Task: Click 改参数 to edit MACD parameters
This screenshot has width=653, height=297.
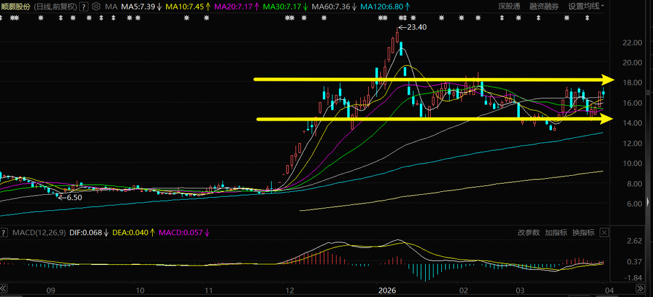Action: (x=529, y=232)
